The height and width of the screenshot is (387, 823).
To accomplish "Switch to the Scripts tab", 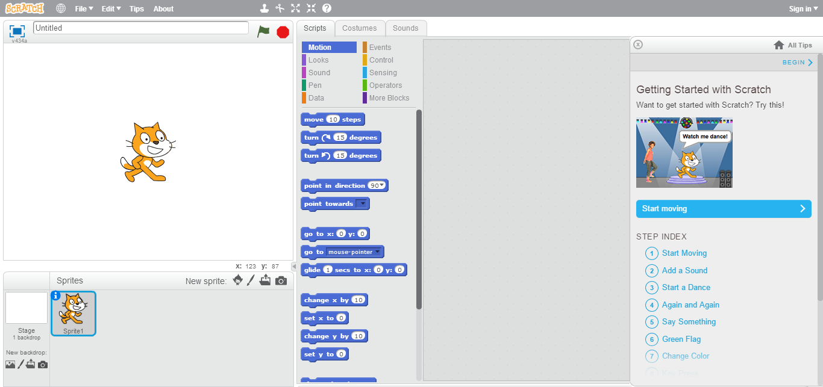I will (x=315, y=28).
